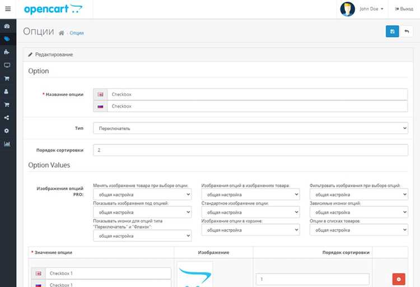Screen dimensions: 420x287
Task: Open 'Изображение опции в корзине' dropdown
Action: tap(250, 230)
